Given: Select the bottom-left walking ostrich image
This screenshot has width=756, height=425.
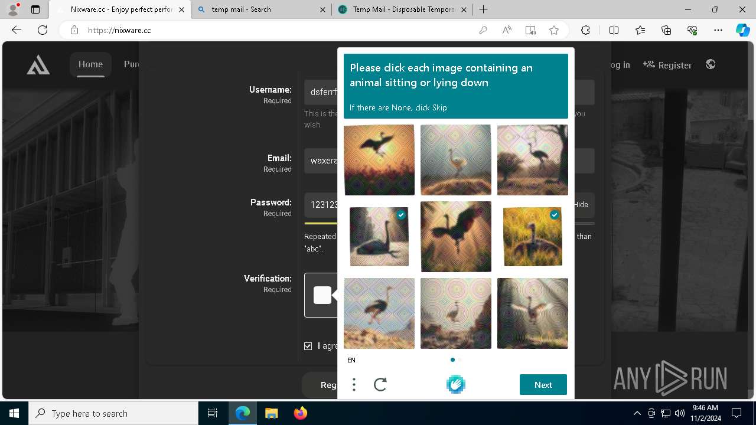Looking at the screenshot, I should [379, 313].
